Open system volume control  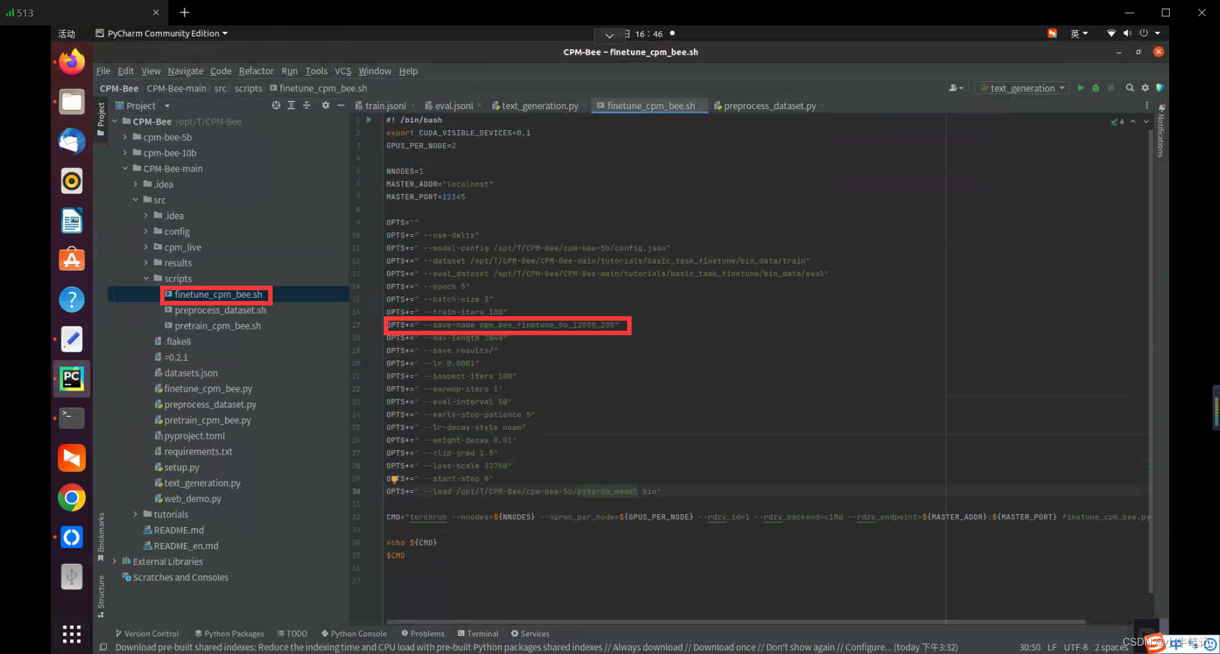click(1127, 33)
